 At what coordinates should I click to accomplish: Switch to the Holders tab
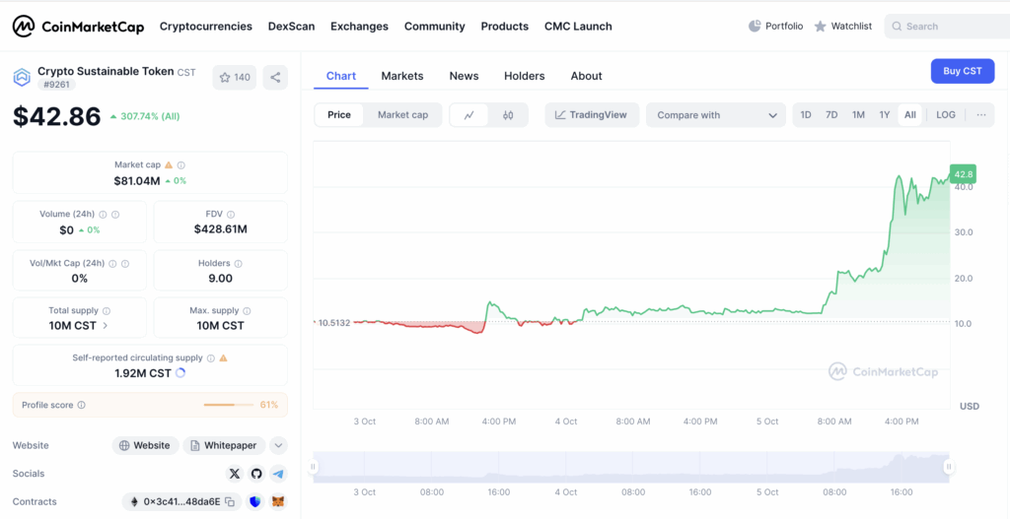pos(524,76)
